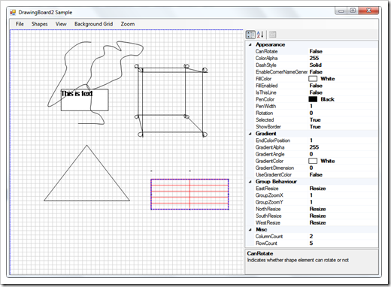Viewport: 391px width, 287px height.
Task: Click the GradientAngle property label
Action: pyautogui.click(x=270, y=154)
